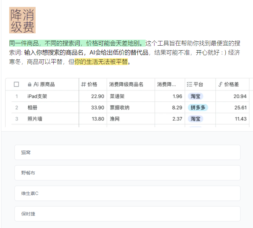Click the 拼多多 platform tag

(x=198, y=108)
